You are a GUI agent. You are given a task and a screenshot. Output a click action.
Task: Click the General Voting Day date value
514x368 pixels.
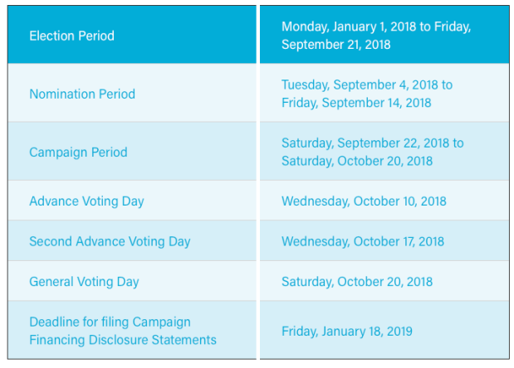[x=356, y=282]
